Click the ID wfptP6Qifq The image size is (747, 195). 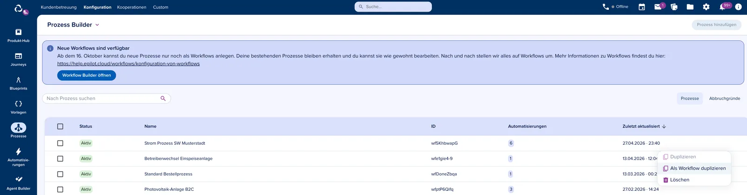(442, 189)
